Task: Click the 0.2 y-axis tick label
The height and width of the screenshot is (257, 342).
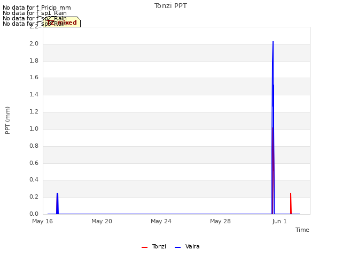Action: (x=34, y=196)
